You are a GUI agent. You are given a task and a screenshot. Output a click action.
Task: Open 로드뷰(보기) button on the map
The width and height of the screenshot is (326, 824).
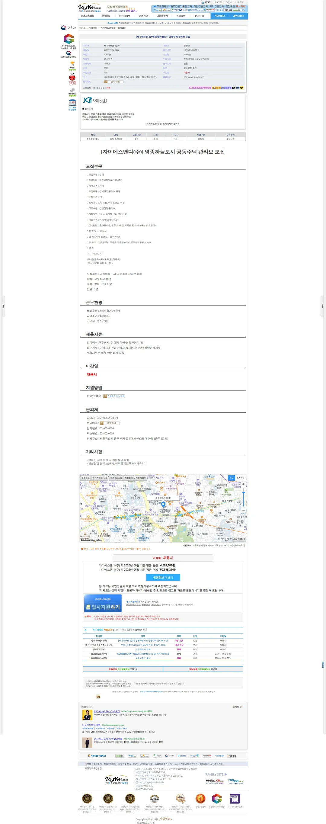pos(239,539)
